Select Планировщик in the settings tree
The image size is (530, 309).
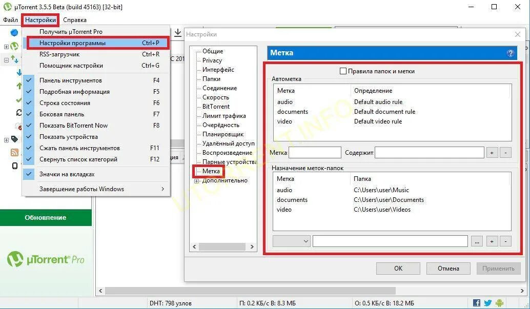[223, 134]
